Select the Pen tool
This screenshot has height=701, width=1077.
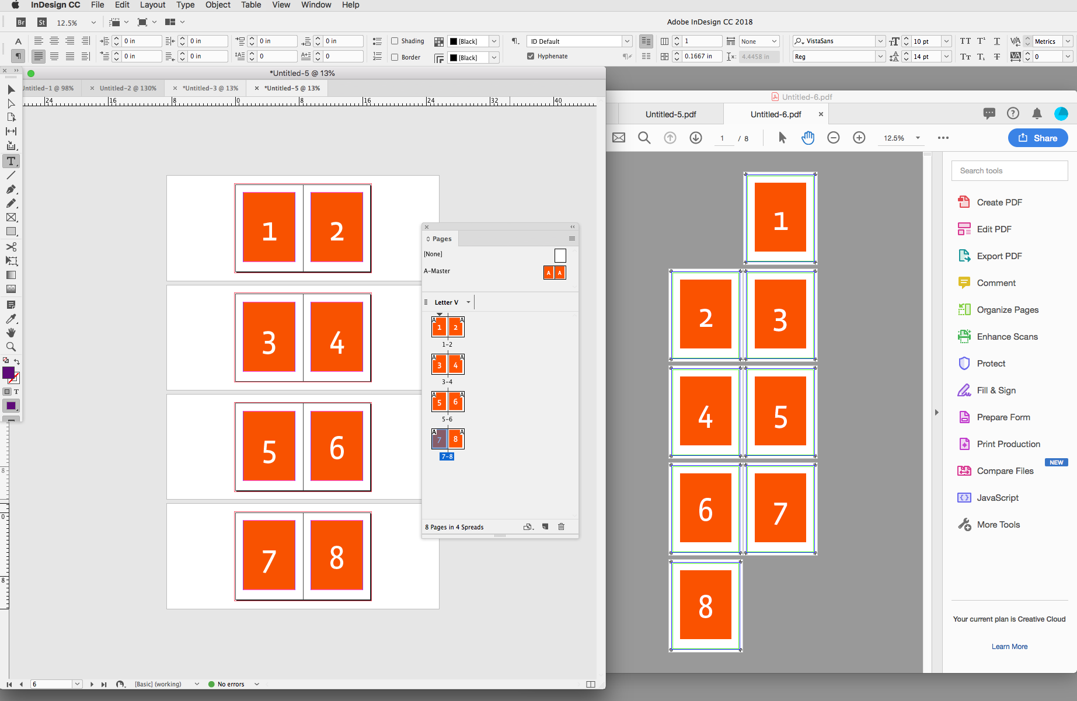point(11,189)
